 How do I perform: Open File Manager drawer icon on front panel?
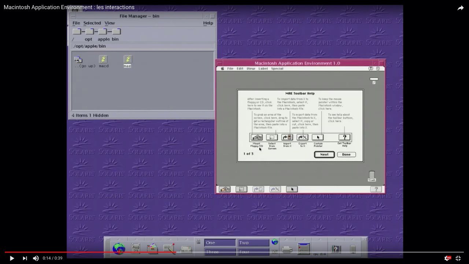click(x=152, y=248)
